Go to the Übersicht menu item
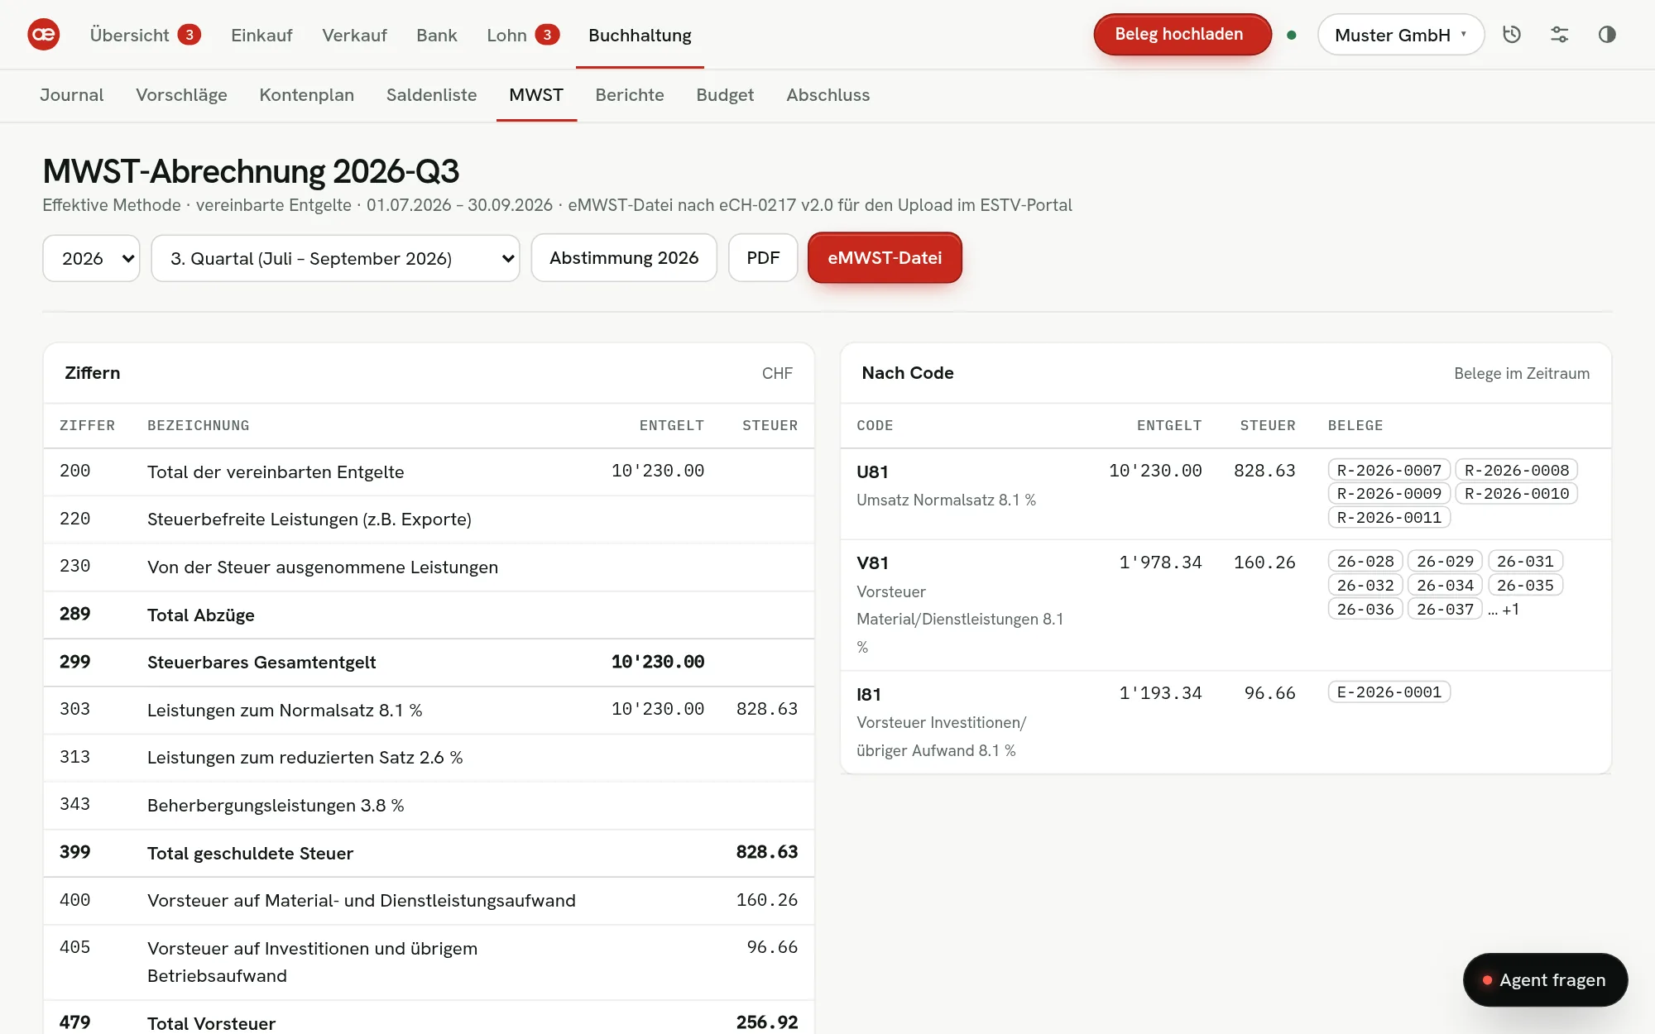This screenshot has width=1655, height=1034. [x=129, y=35]
